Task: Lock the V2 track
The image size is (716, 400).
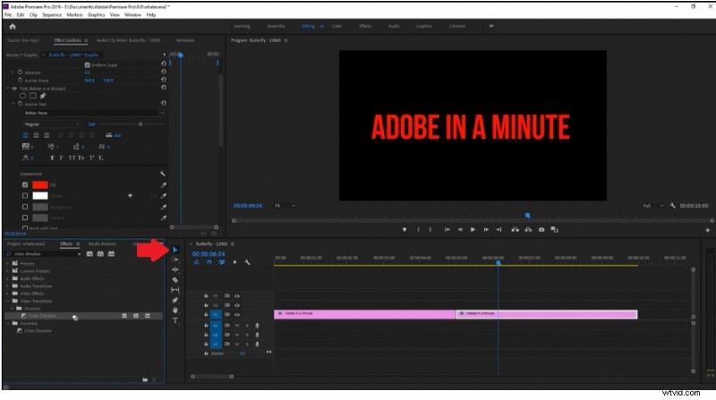Action: pyautogui.click(x=206, y=305)
